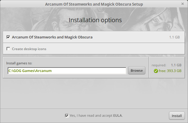This screenshot has width=188, height=123.
Task: Click the green free-space checkmark icon
Action: (156, 71)
